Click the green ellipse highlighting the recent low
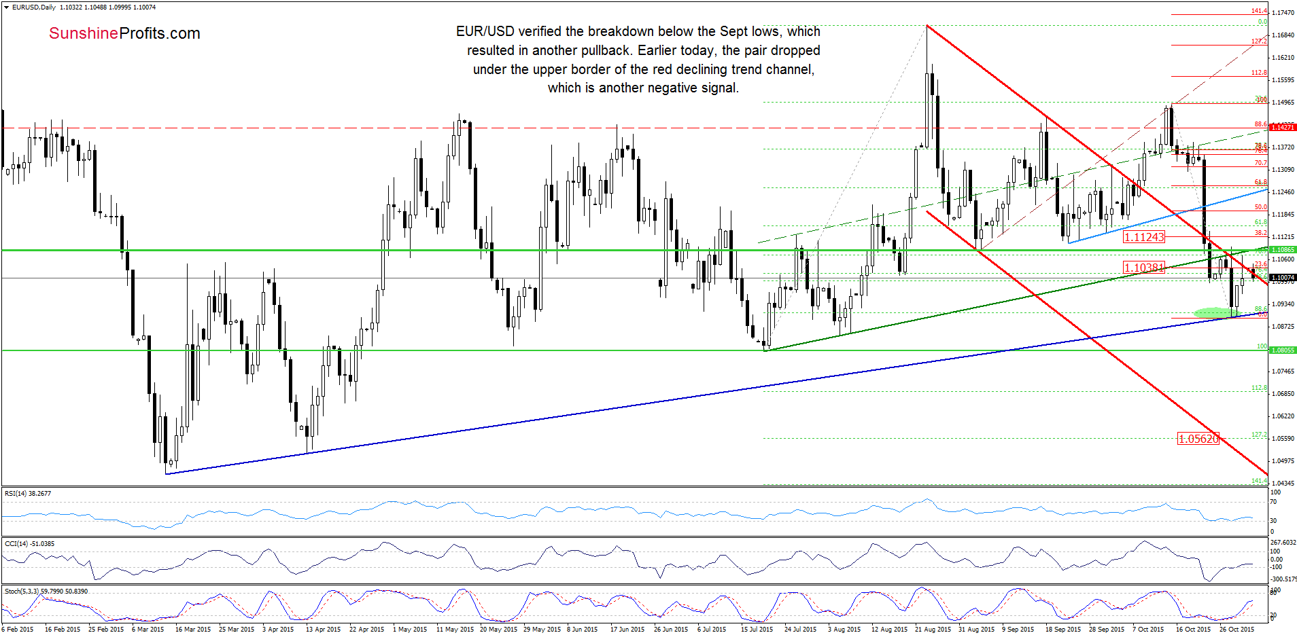Viewport: 1297px width, 635px height. click(1216, 312)
